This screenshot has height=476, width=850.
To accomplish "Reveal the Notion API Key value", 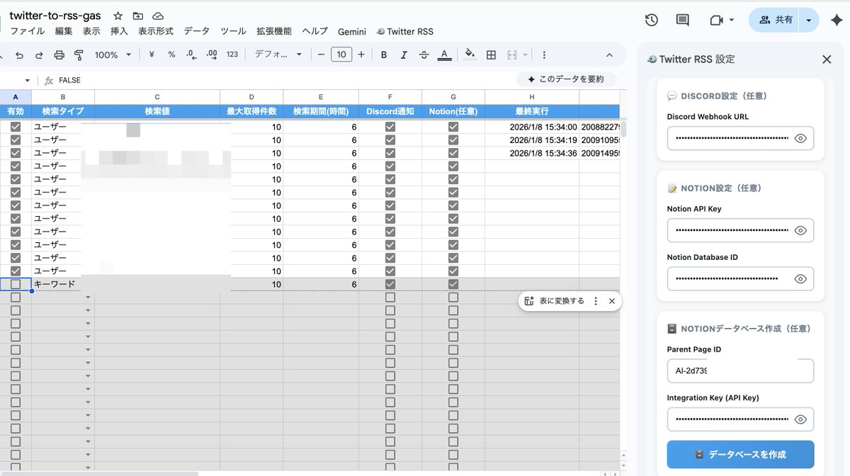I will [x=800, y=230].
